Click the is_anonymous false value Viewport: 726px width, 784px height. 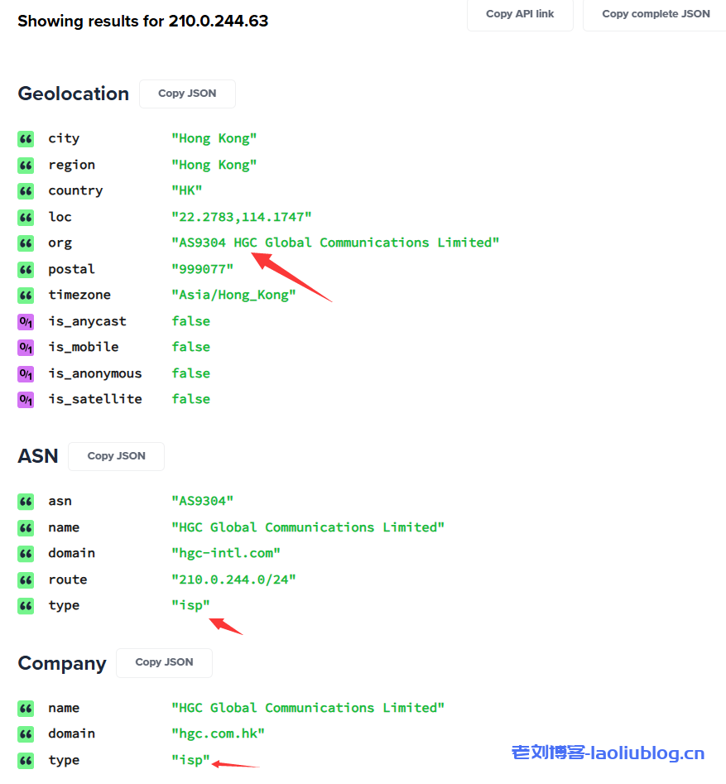(190, 373)
